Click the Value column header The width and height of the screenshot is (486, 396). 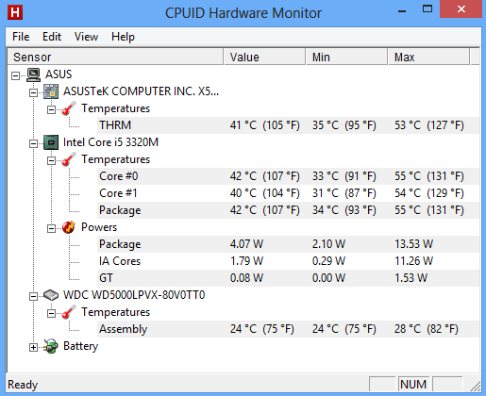(264, 57)
